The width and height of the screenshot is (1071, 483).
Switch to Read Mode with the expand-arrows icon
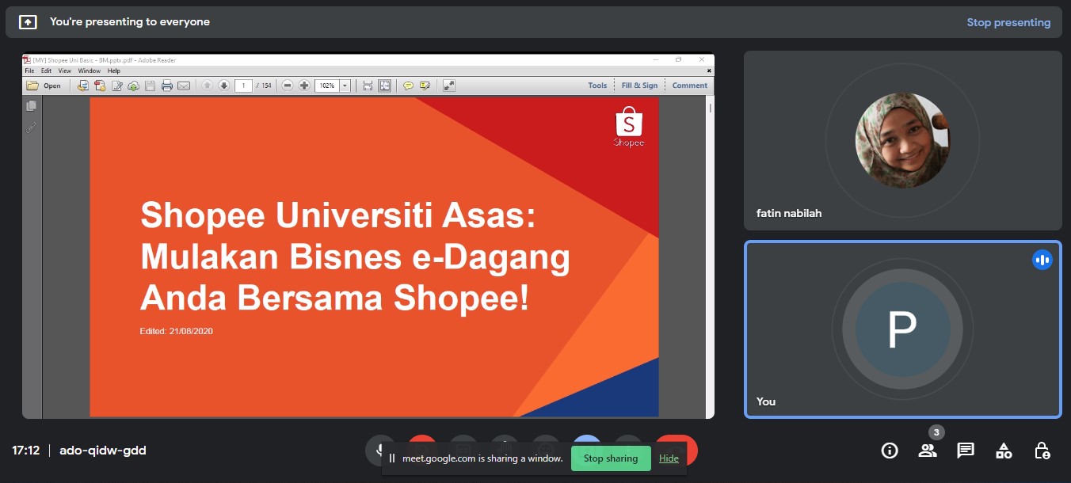(x=449, y=86)
